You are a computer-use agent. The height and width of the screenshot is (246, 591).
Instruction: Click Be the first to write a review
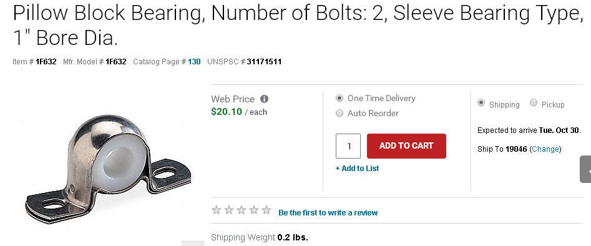pyautogui.click(x=328, y=213)
